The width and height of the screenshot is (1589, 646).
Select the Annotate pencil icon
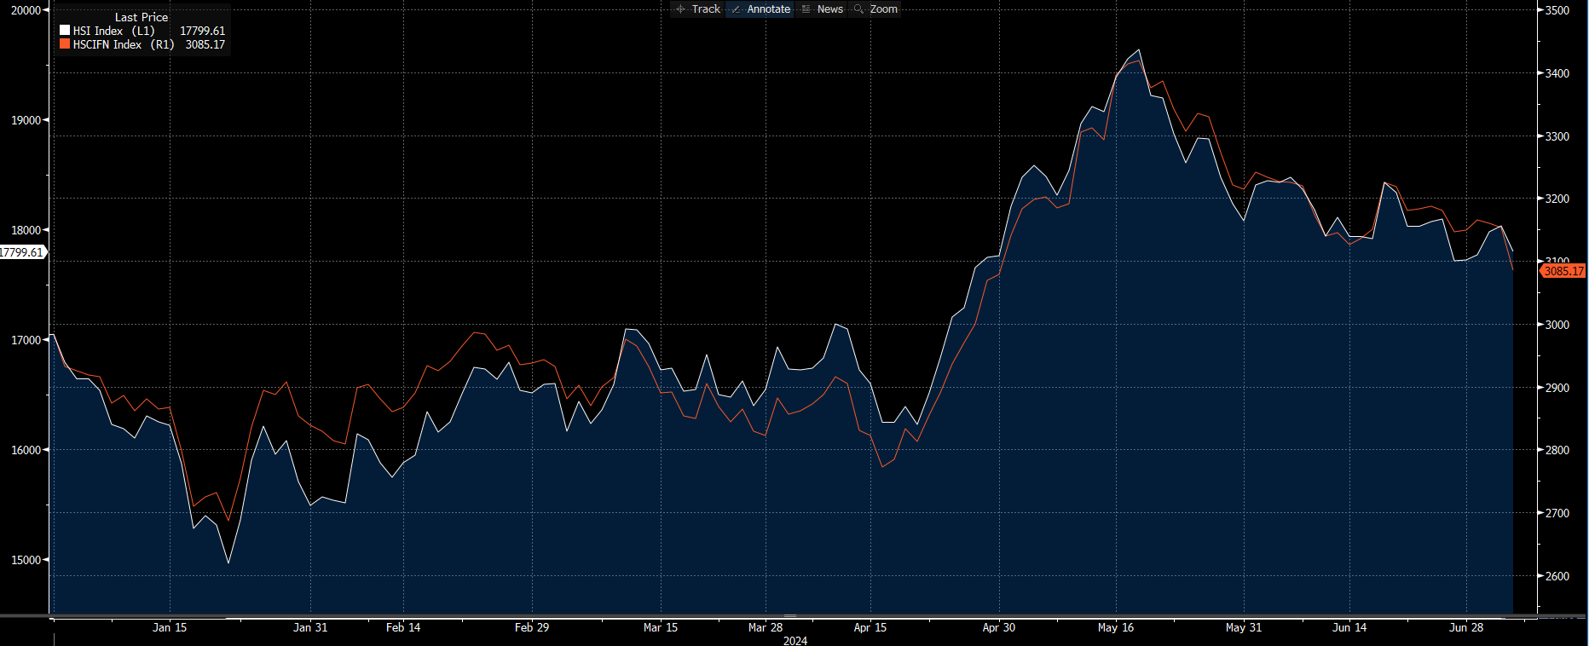point(737,9)
